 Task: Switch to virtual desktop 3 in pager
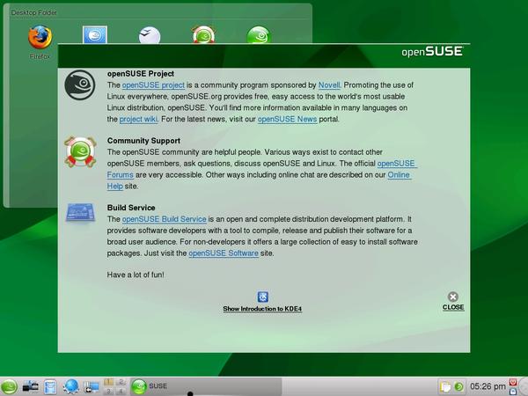(x=108, y=391)
